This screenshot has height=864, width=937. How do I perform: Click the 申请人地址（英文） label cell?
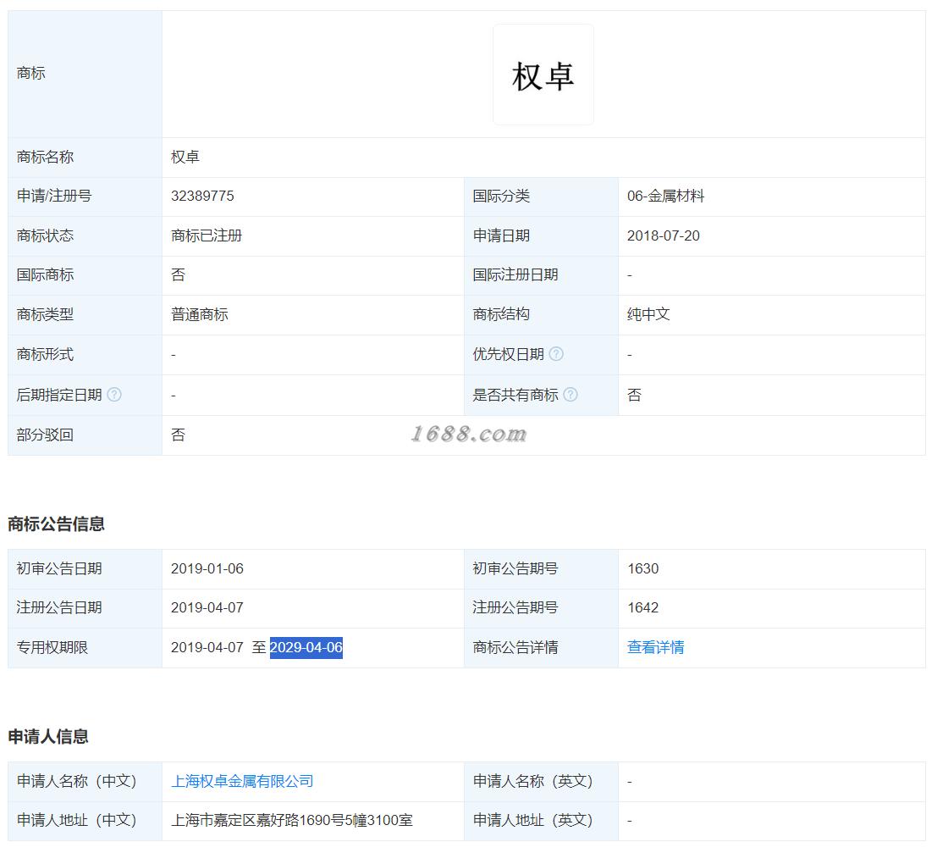pyautogui.click(x=542, y=821)
